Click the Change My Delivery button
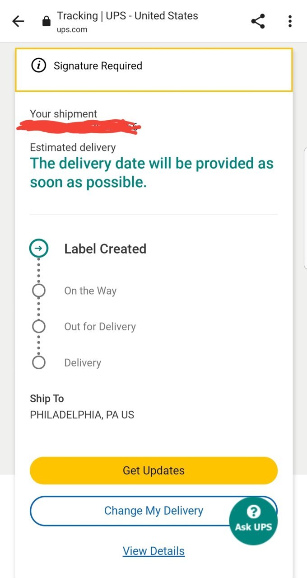The width and height of the screenshot is (307, 578). pyautogui.click(x=153, y=511)
